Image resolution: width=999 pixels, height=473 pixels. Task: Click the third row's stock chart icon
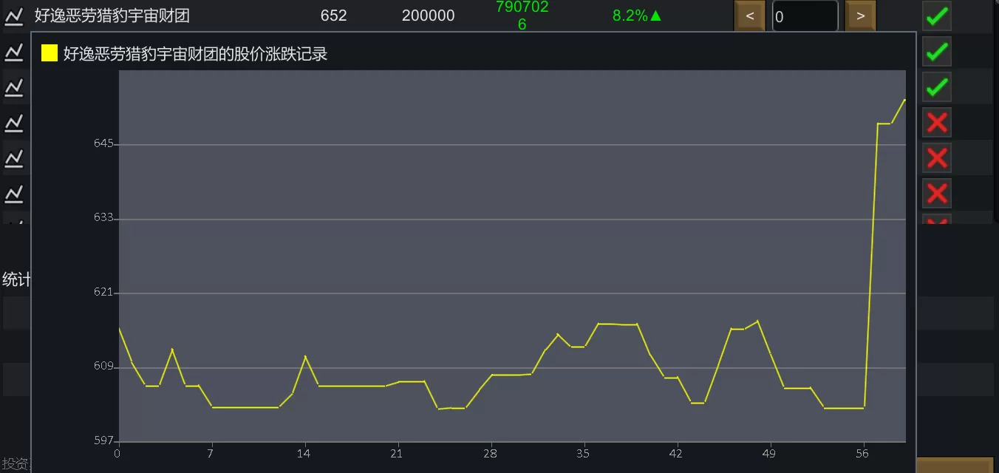[x=14, y=88]
